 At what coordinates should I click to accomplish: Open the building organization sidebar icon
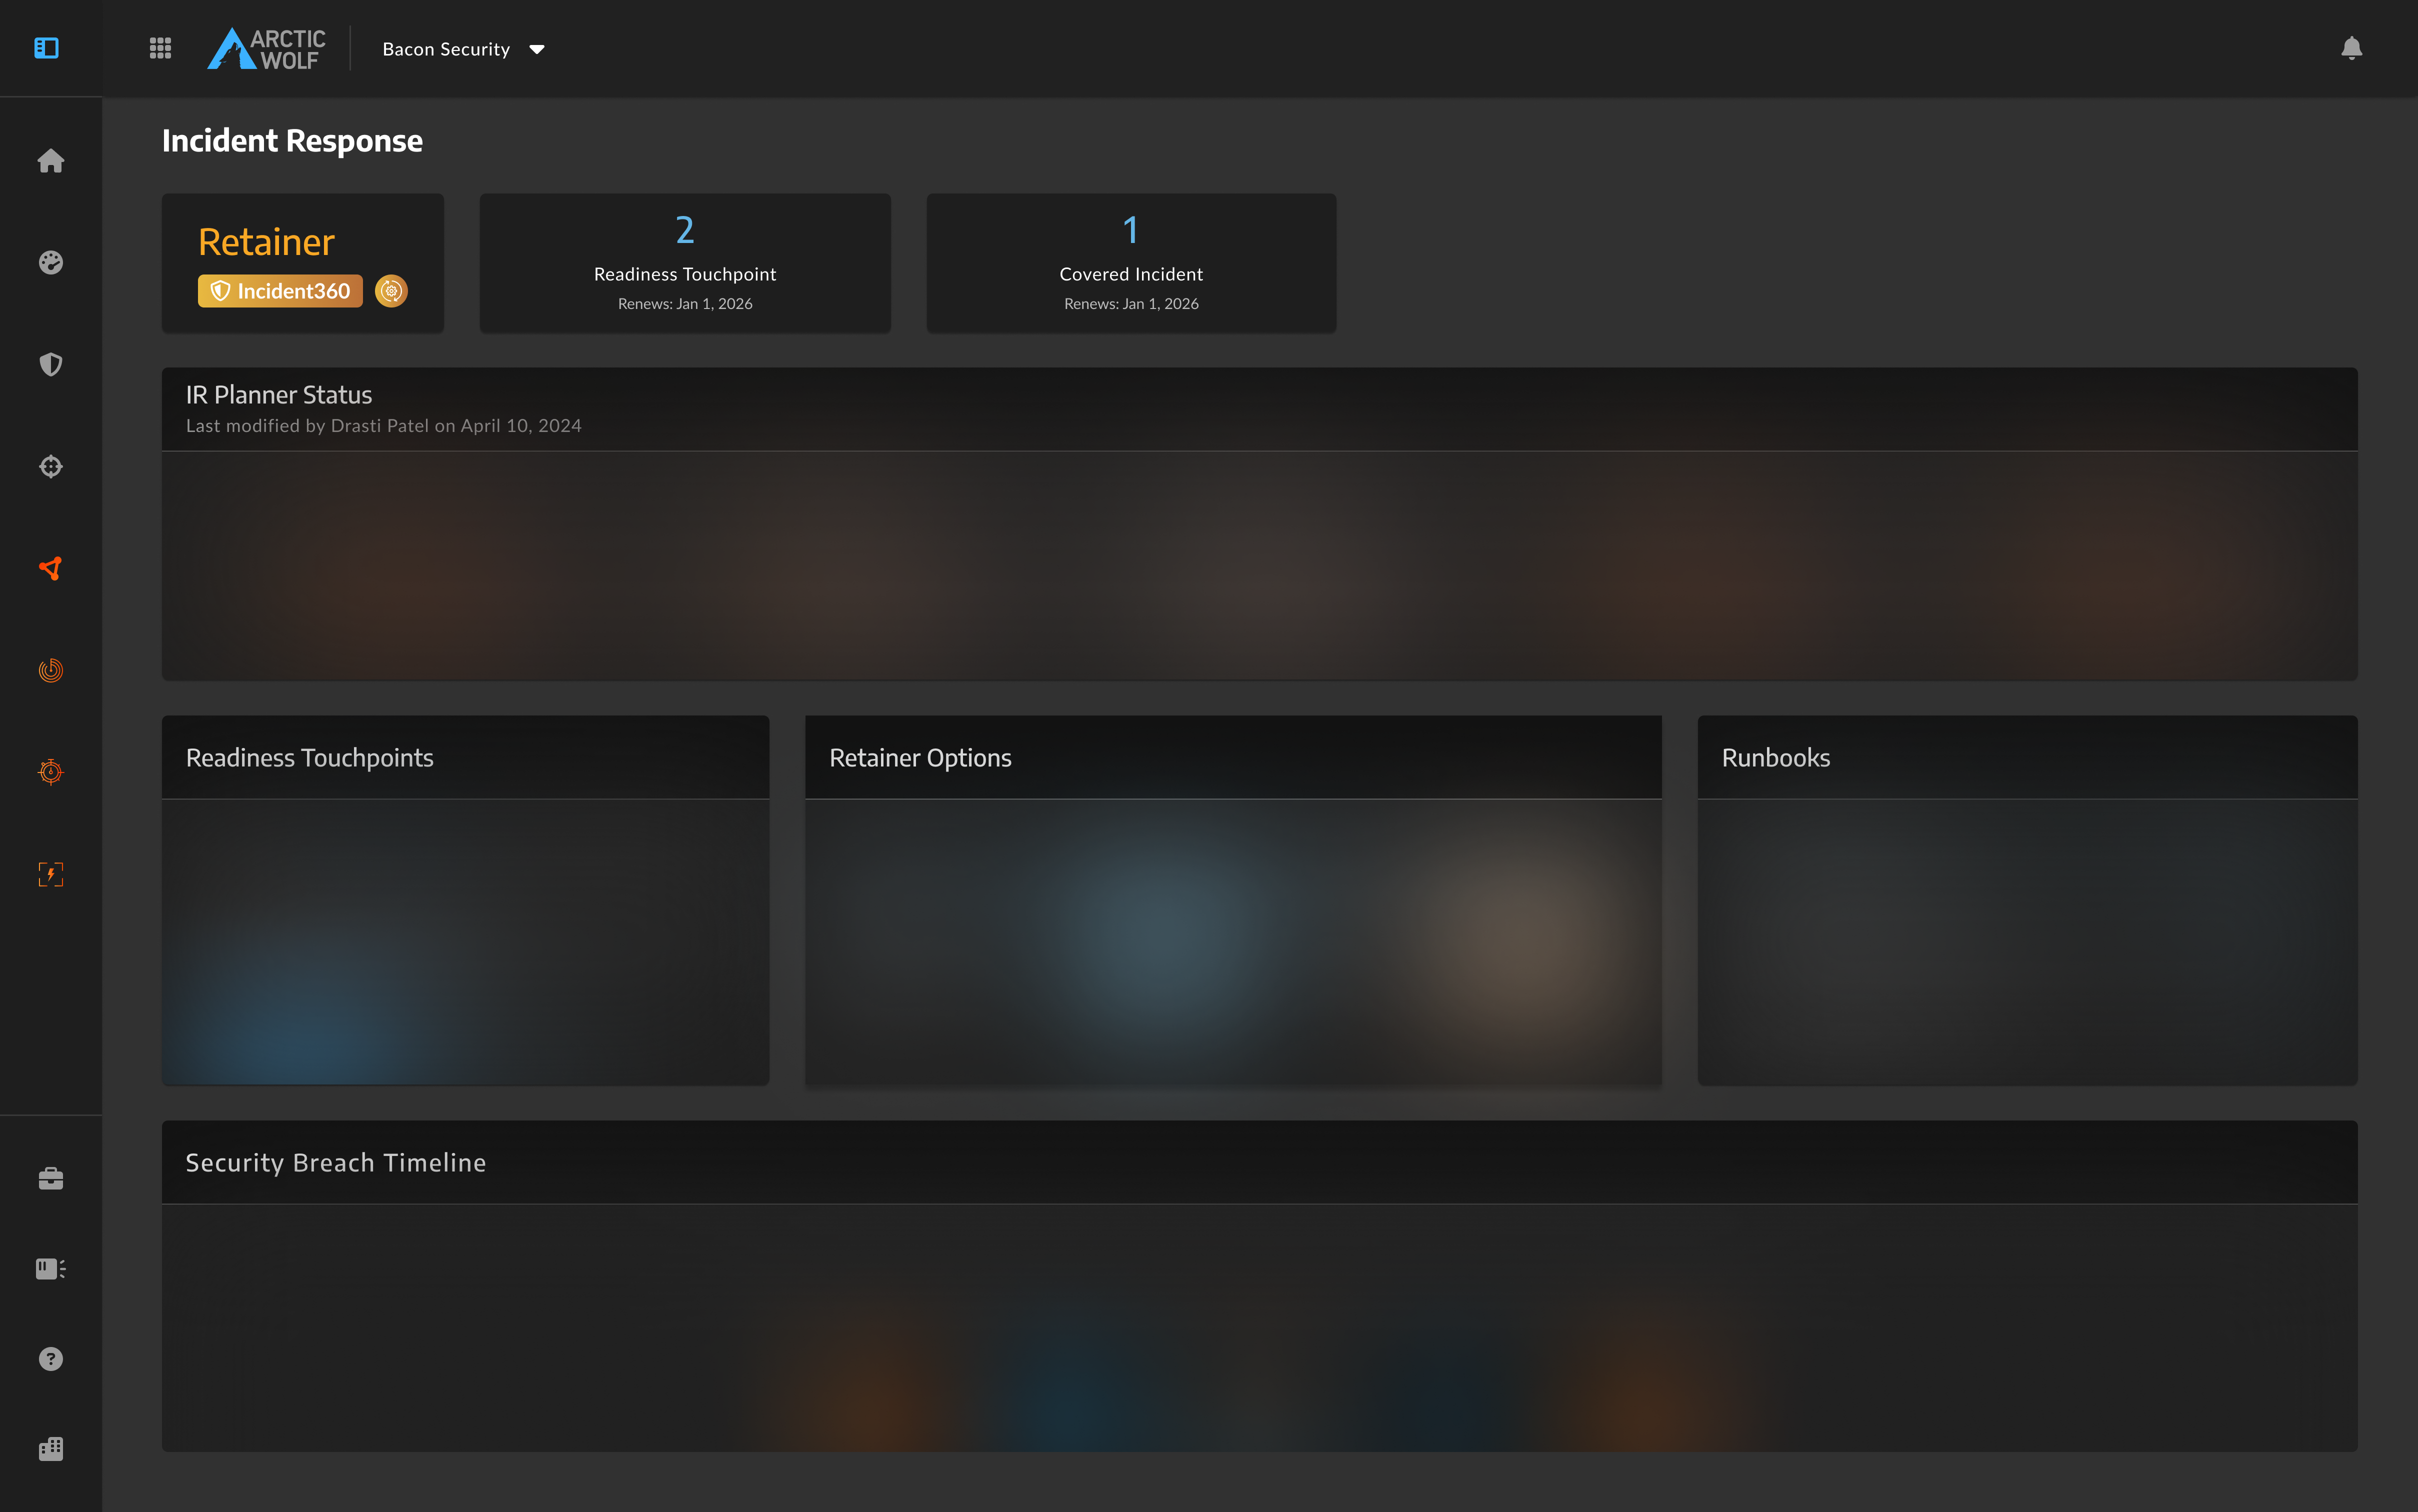(51, 1449)
